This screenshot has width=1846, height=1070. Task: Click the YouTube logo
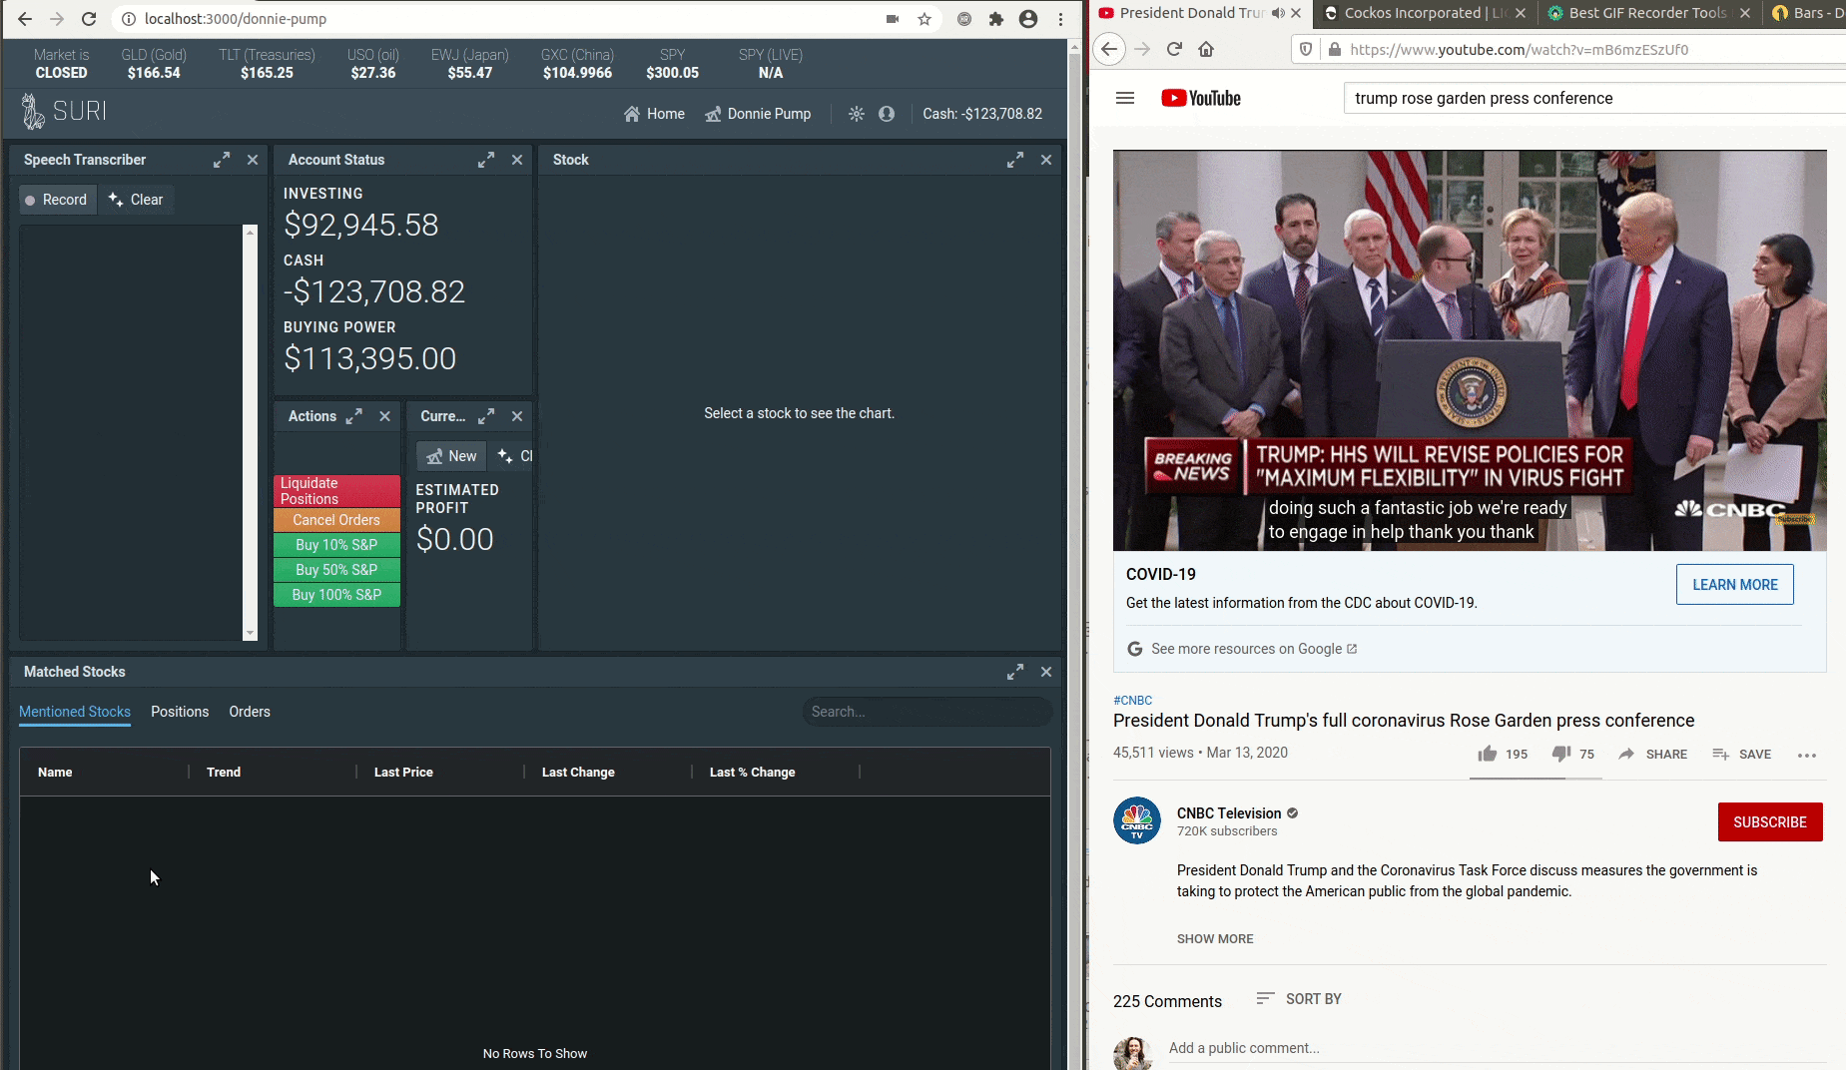1201,98
